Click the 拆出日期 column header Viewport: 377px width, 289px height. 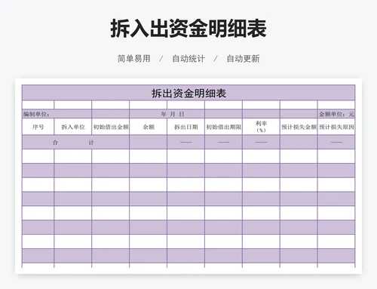pyautogui.click(x=185, y=127)
